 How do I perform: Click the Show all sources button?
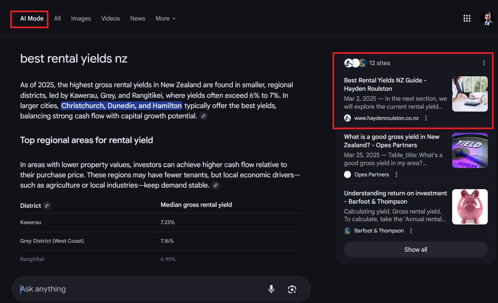click(416, 249)
